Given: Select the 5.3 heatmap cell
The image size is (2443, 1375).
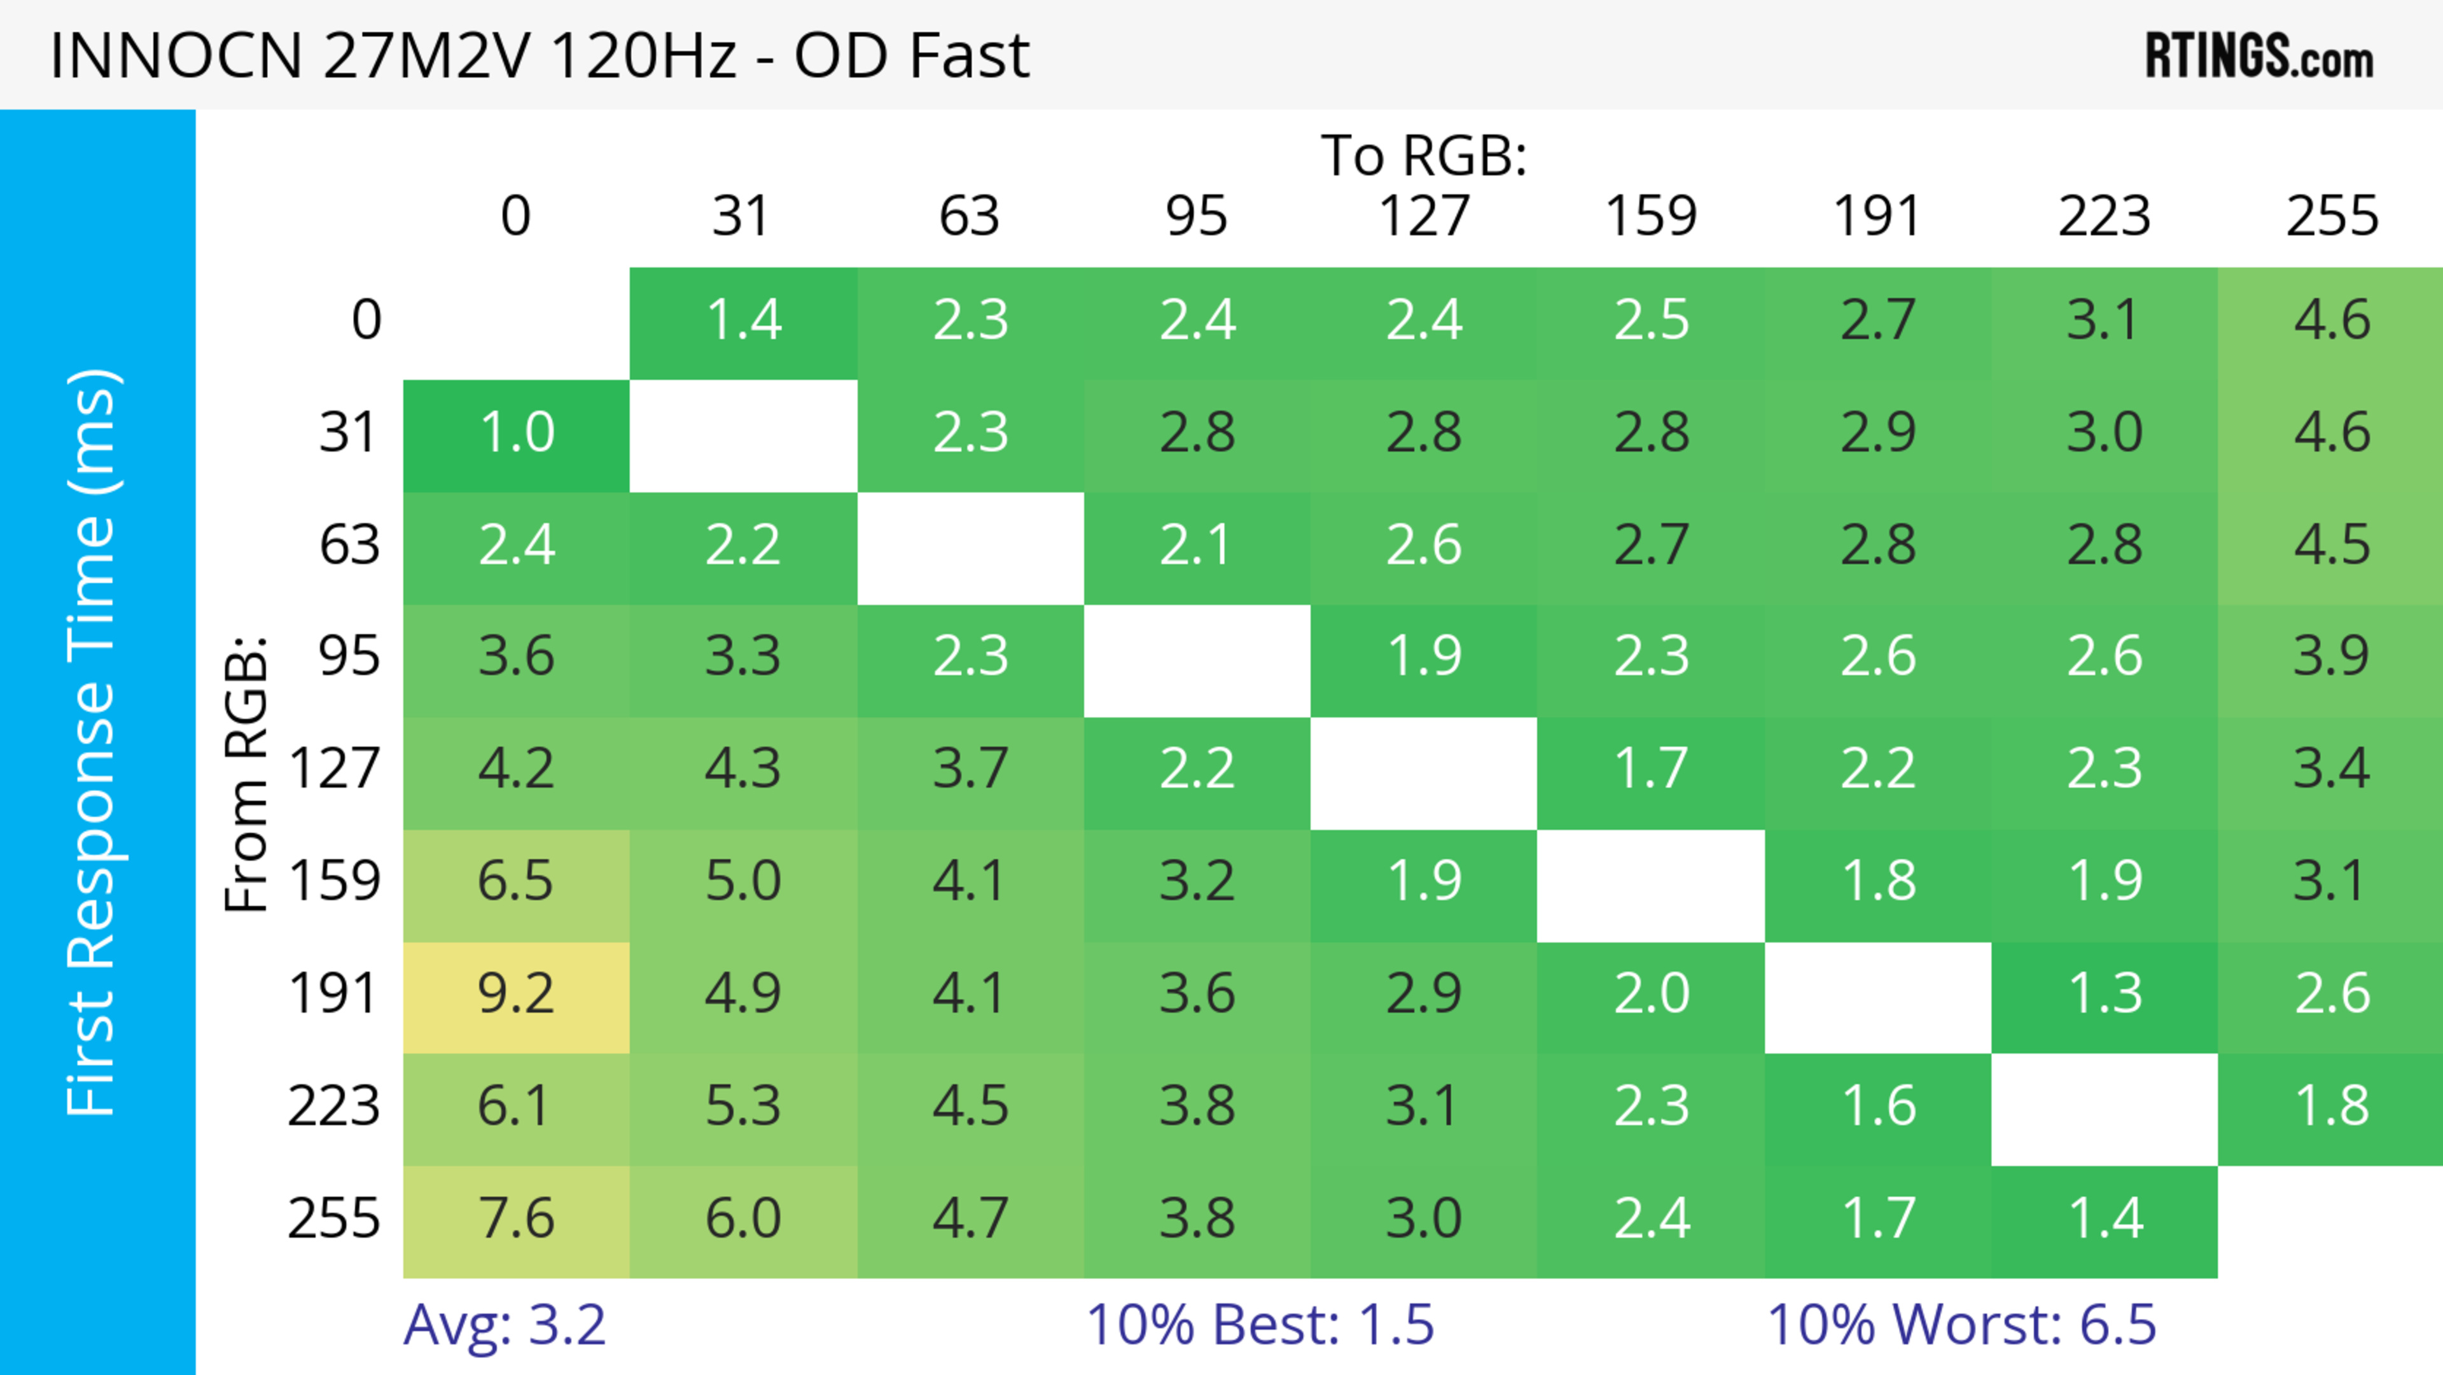Looking at the screenshot, I should pos(742,1106).
